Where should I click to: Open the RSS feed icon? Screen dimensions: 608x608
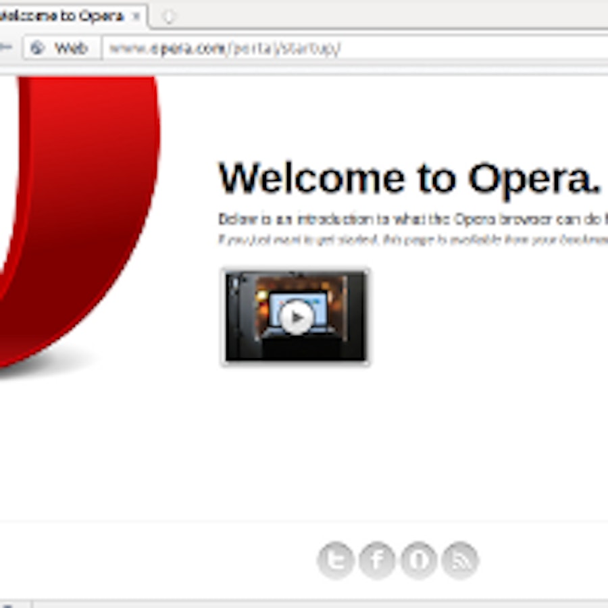click(x=461, y=560)
